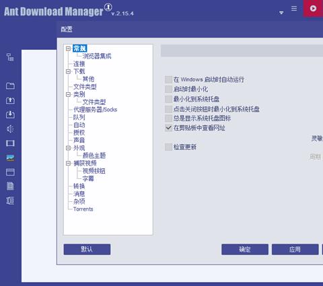Select top-level 文件类型 item below 其他
Image resolution: width=323 pixels, height=286 pixels.
(x=85, y=87)
